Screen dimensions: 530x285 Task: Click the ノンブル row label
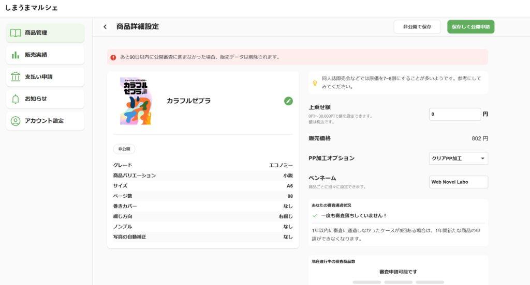point(123,227)
